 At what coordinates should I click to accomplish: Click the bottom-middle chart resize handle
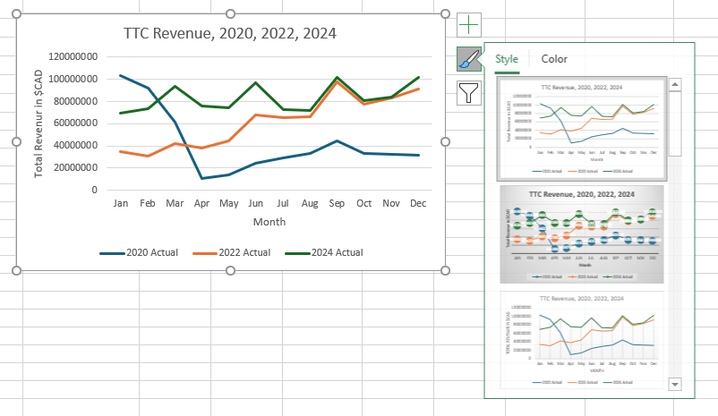[x=231, y=271]
